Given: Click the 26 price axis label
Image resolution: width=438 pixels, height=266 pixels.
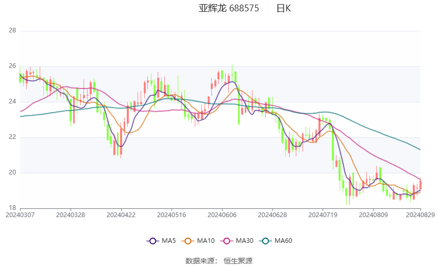Looking at the screenshot, I should tap(12, 66).
